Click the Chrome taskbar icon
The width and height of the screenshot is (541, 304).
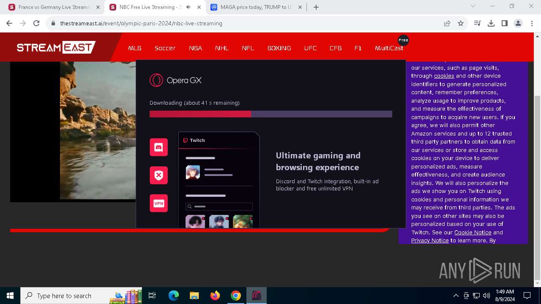[235, 296]
